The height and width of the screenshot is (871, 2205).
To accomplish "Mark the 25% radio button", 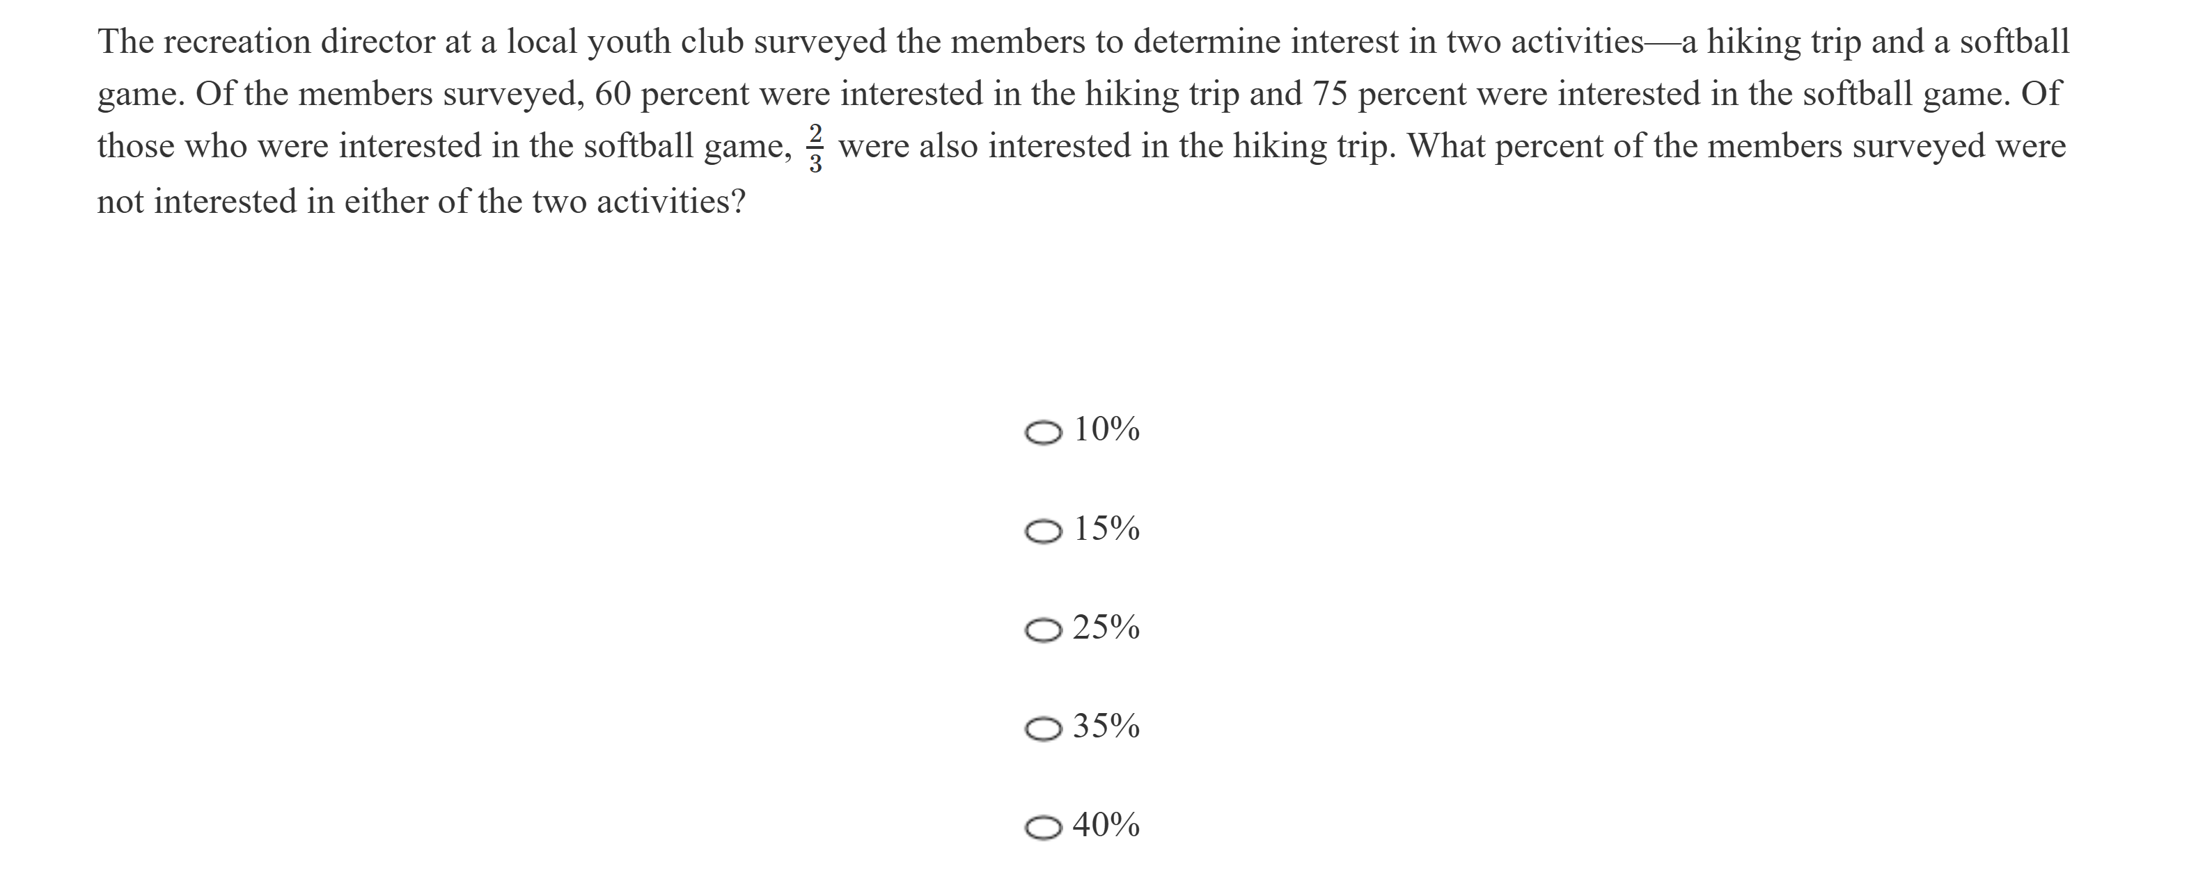I will coord(1042,630).
